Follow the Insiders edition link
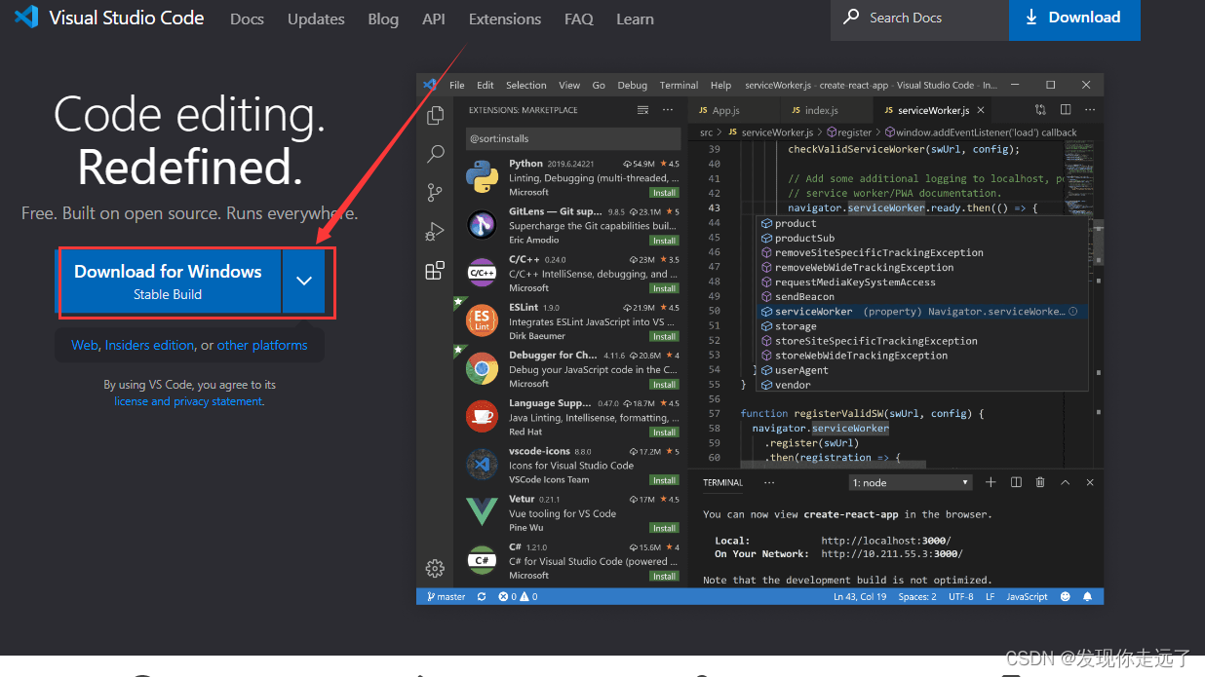The width and height of the screenshot is (1205, 677). pyautogui.click(x=150, y=345)
